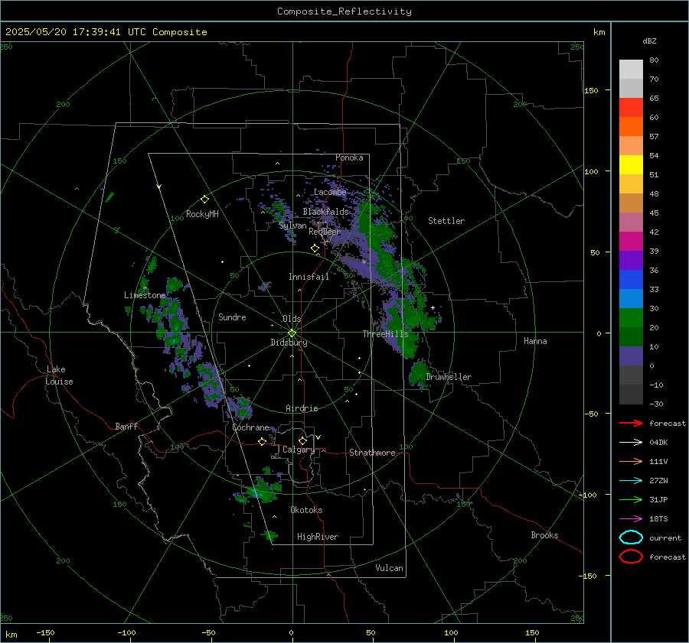
Task: Click the dBZ legend heading
Action: tap(649, 41)
